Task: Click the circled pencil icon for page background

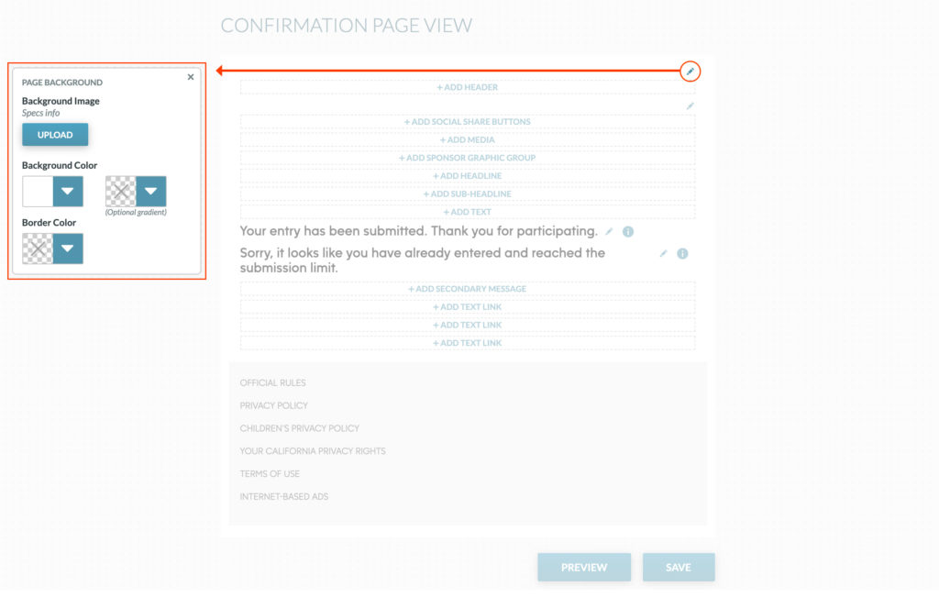Action: tap(690, 72)
